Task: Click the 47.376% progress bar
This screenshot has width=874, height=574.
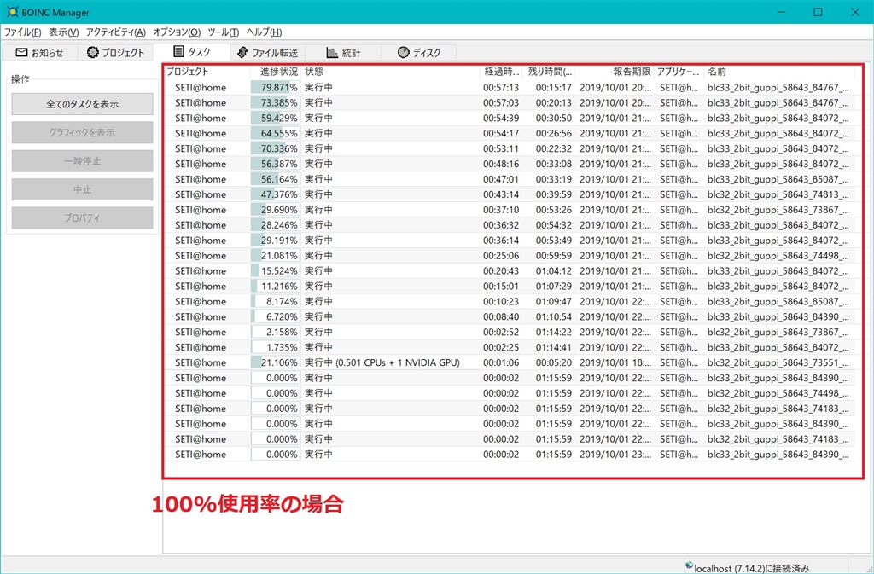Action: tap(276, 194)
